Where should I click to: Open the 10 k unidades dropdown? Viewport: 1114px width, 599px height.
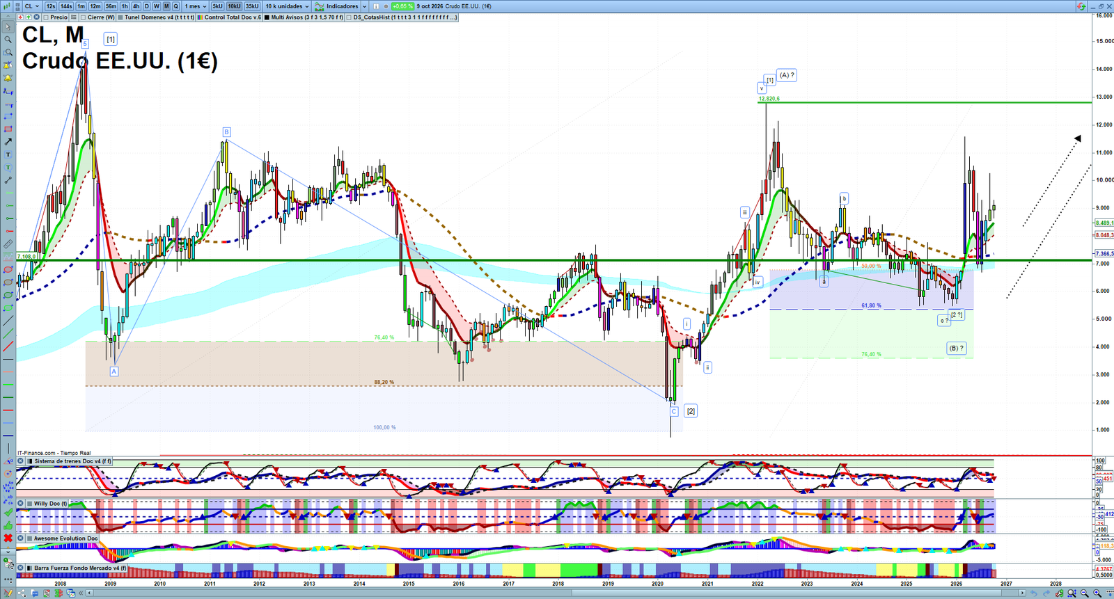click(x=287, y=6)
